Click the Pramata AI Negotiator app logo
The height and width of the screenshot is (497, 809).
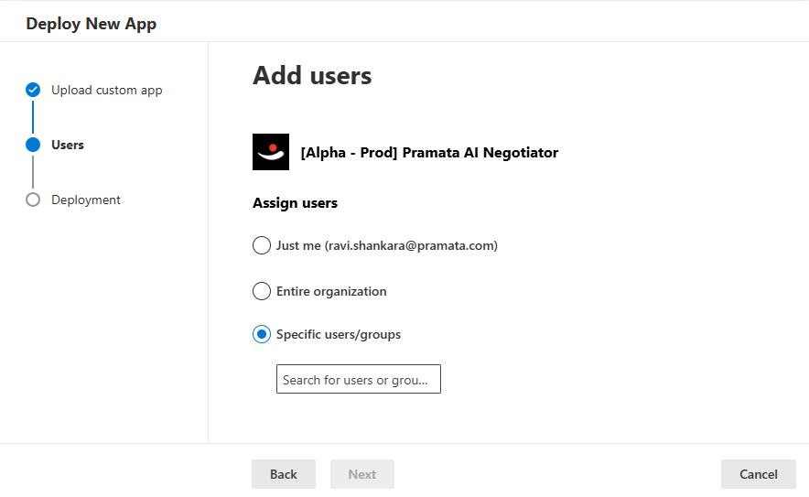click(271, 152)
